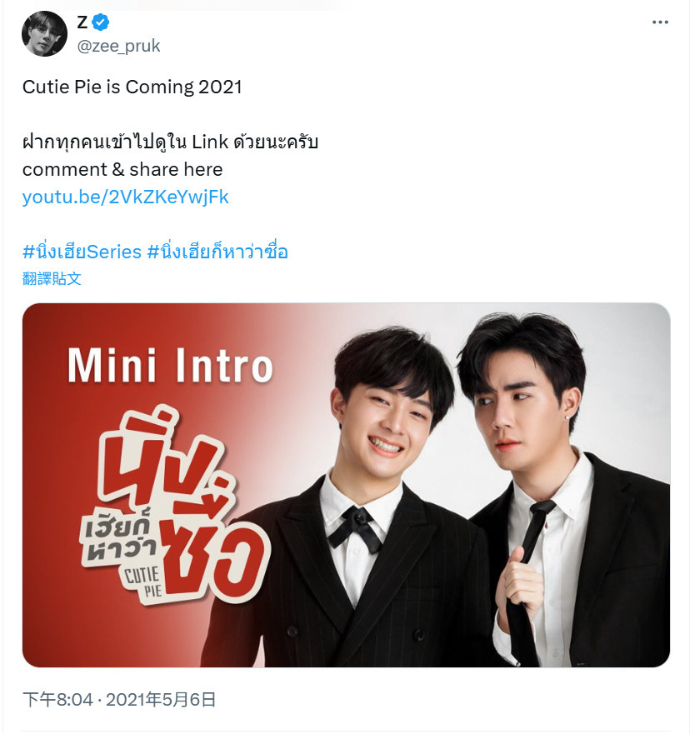Open the @zee_pruk handle link

coord(118,46)
